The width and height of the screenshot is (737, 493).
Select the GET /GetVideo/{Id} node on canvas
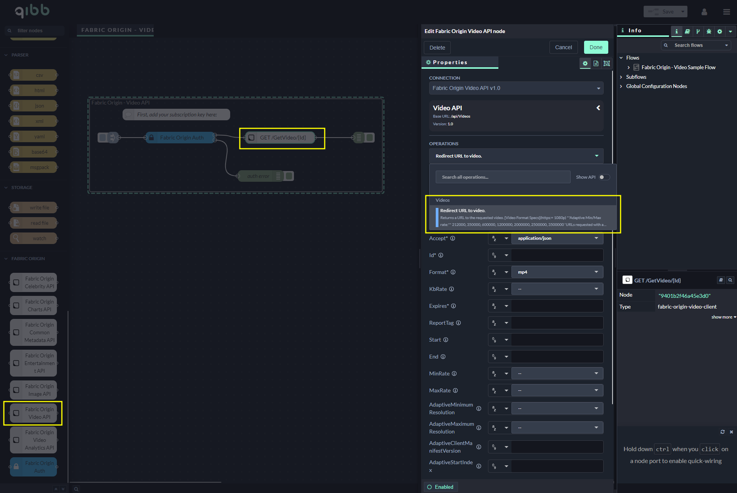[x=280, y=138]
